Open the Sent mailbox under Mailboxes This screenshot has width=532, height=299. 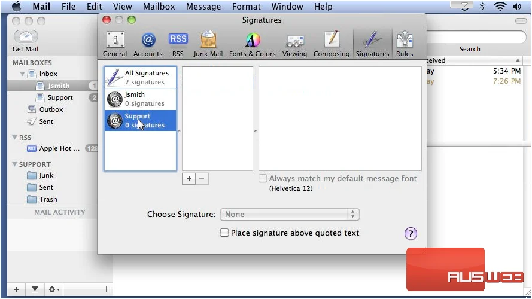(x=46, y=121)
